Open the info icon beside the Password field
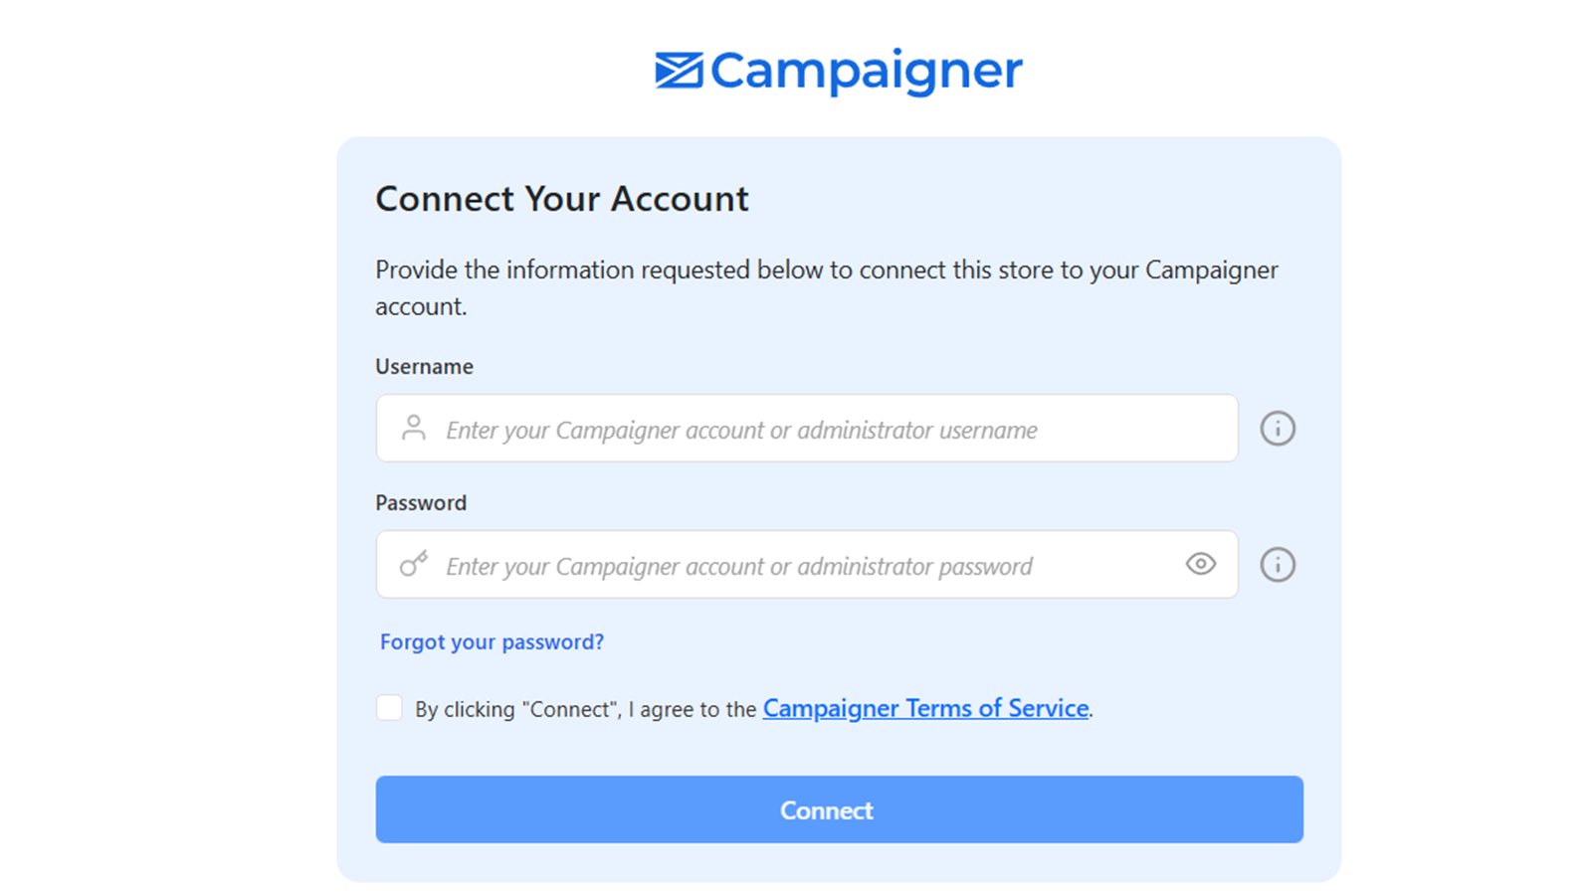Screen dimensions: 1592x895 pos(1278,564)
